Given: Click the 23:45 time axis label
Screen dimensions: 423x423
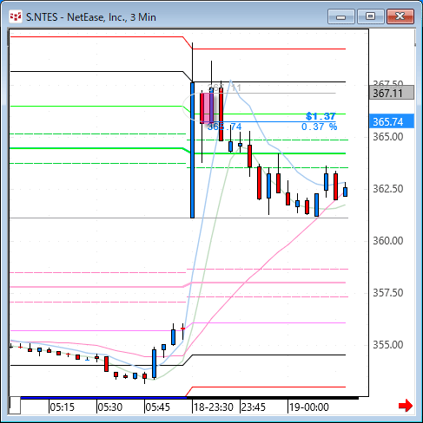Looking at the screenshot, I should [254, 407].
